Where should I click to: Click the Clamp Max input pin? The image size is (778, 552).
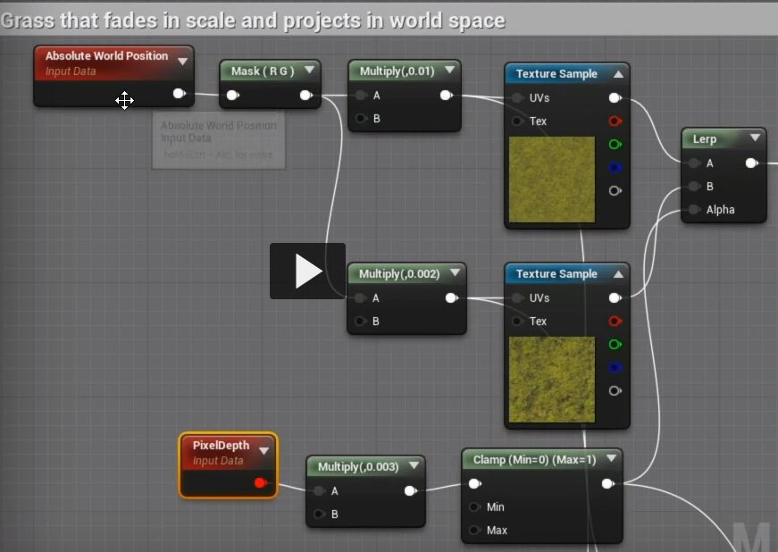click(475, 530)
